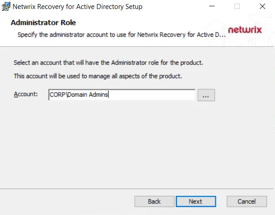This screenshot has height=215, width=275.
Task: Cancel the setup wizard
Action: [247, 201]
